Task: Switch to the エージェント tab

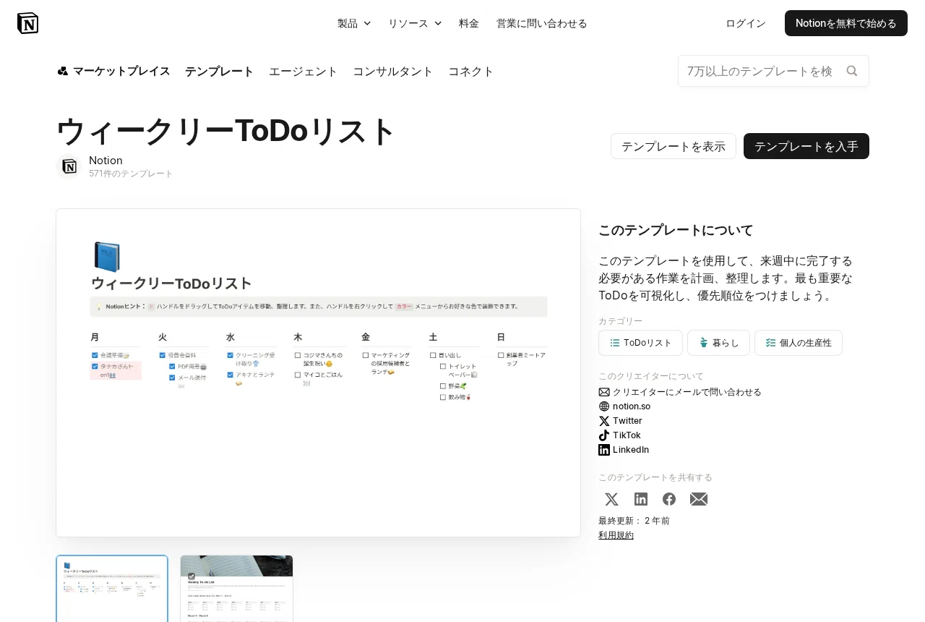Action: [x=304, y=71]
